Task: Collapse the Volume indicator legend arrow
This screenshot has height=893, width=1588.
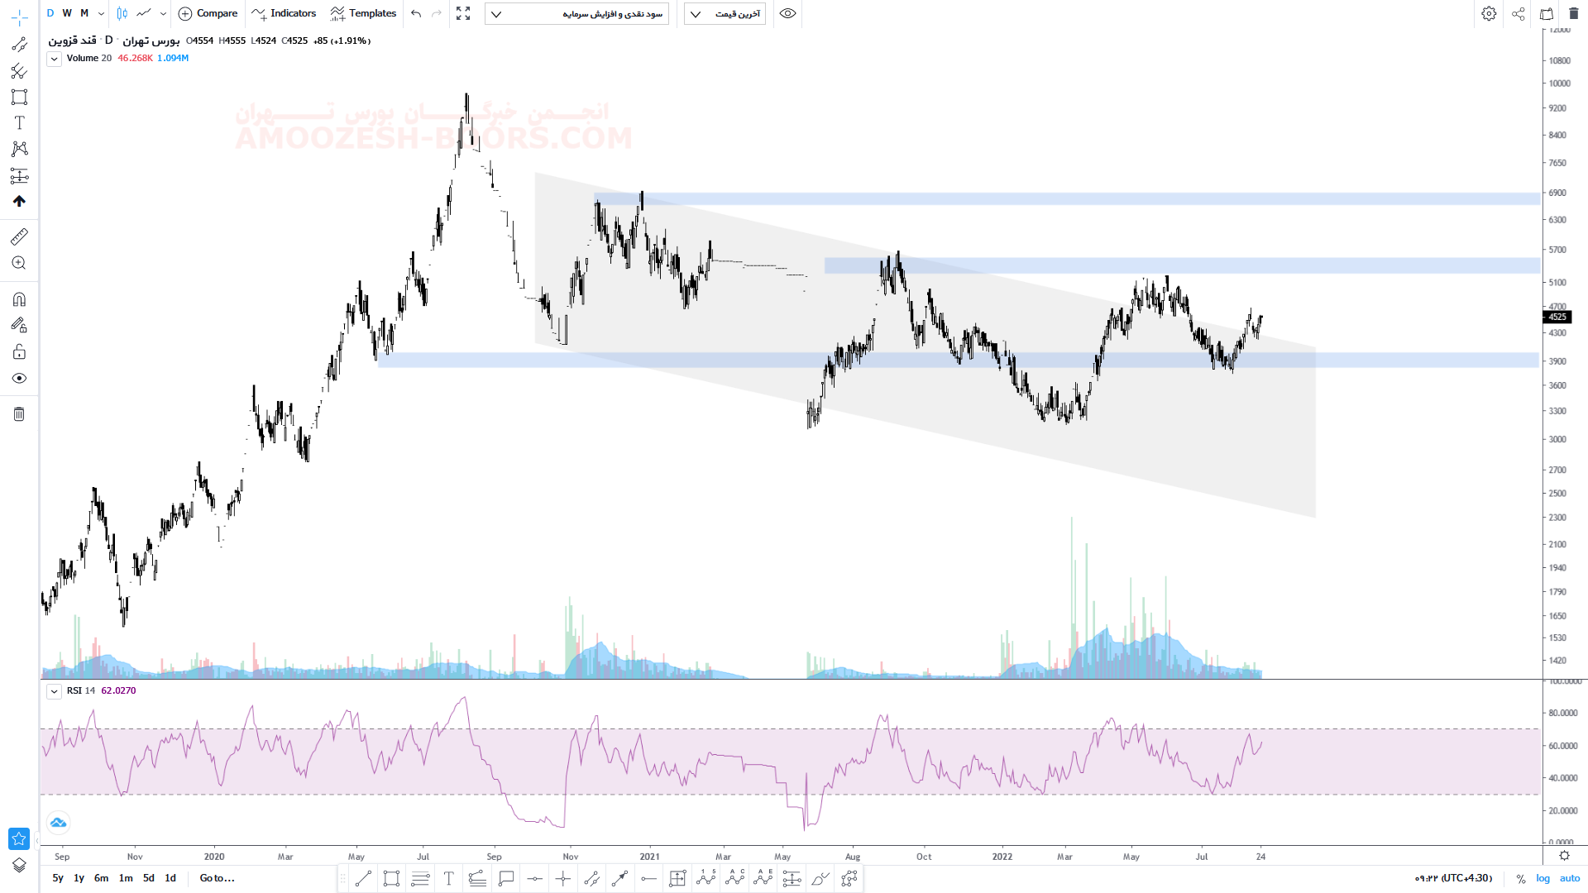Action: click(54, 59)
